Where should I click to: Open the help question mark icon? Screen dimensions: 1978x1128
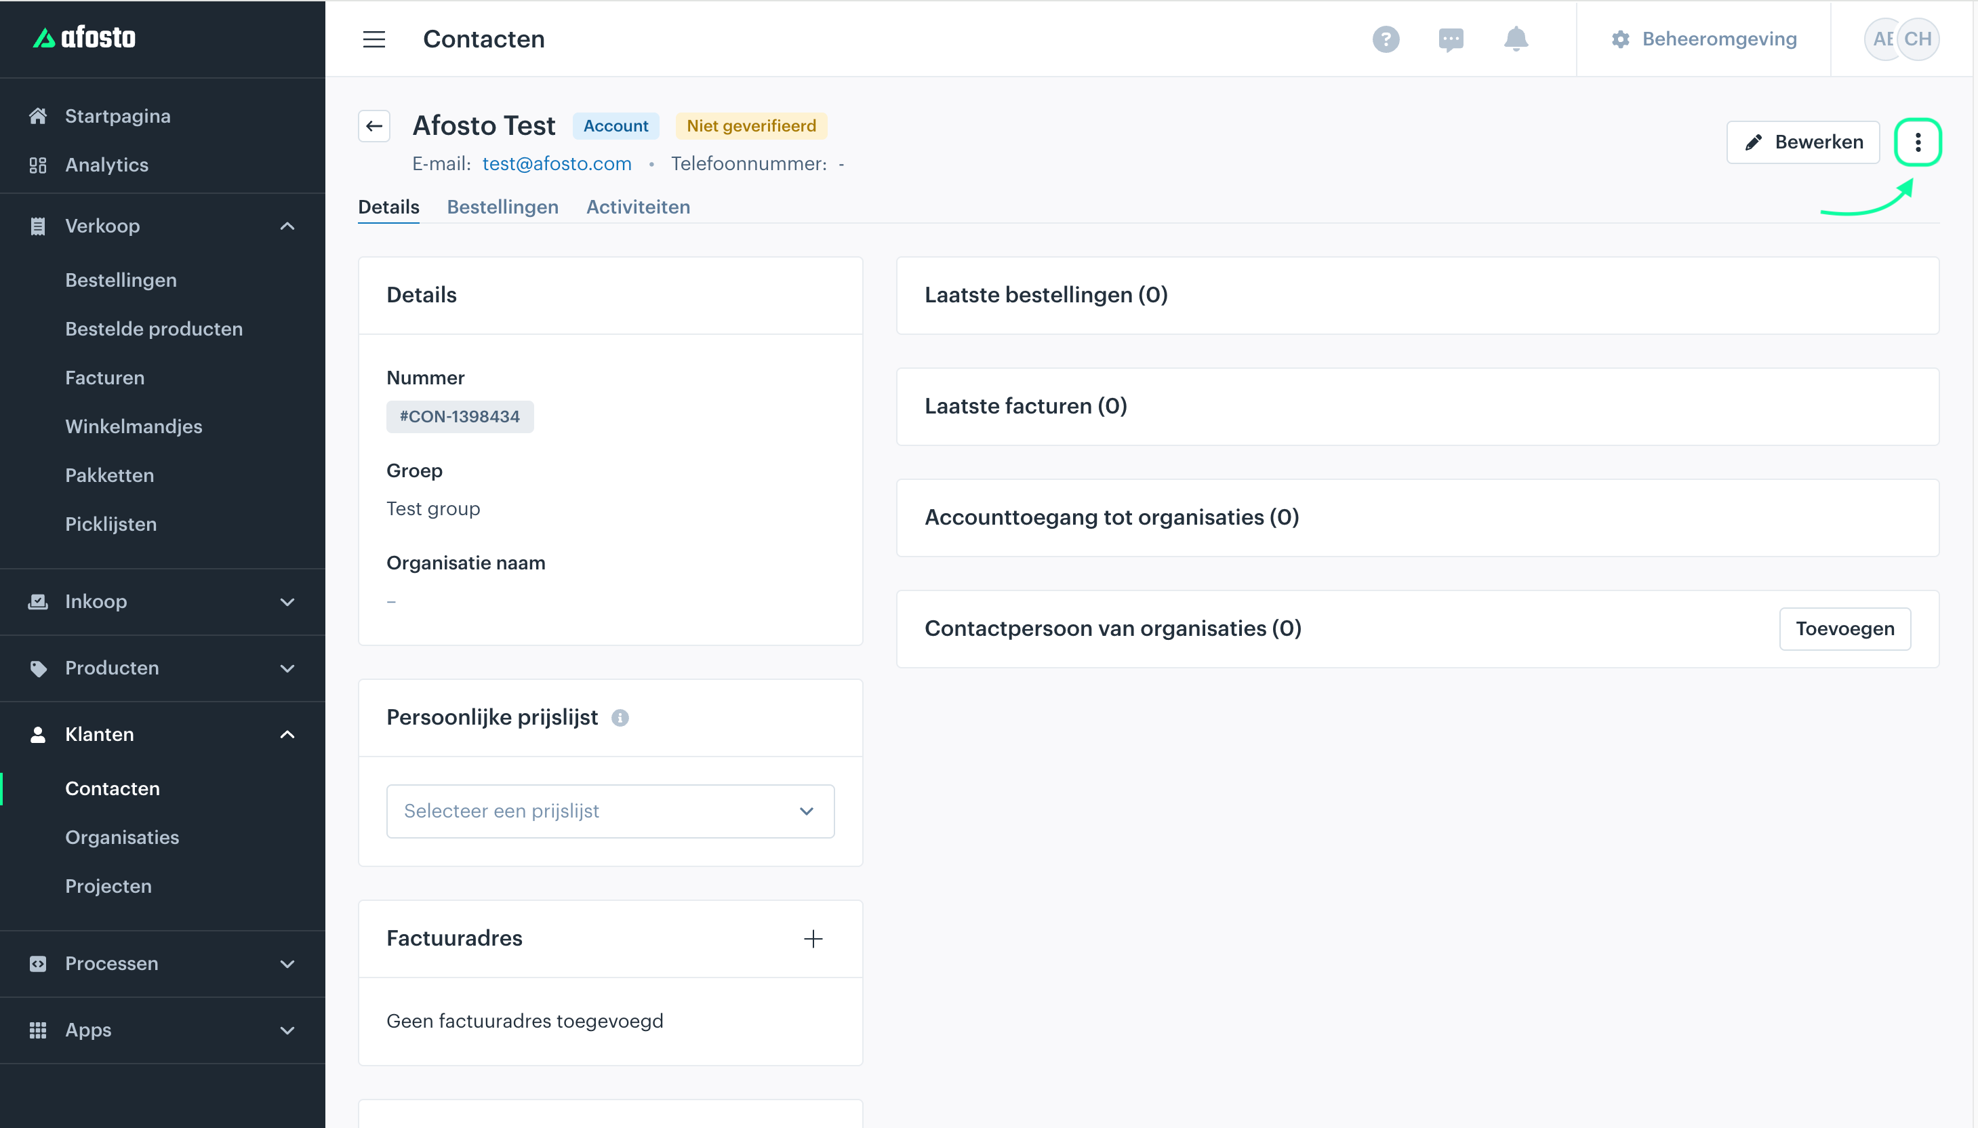click(x=1386, y=39)
